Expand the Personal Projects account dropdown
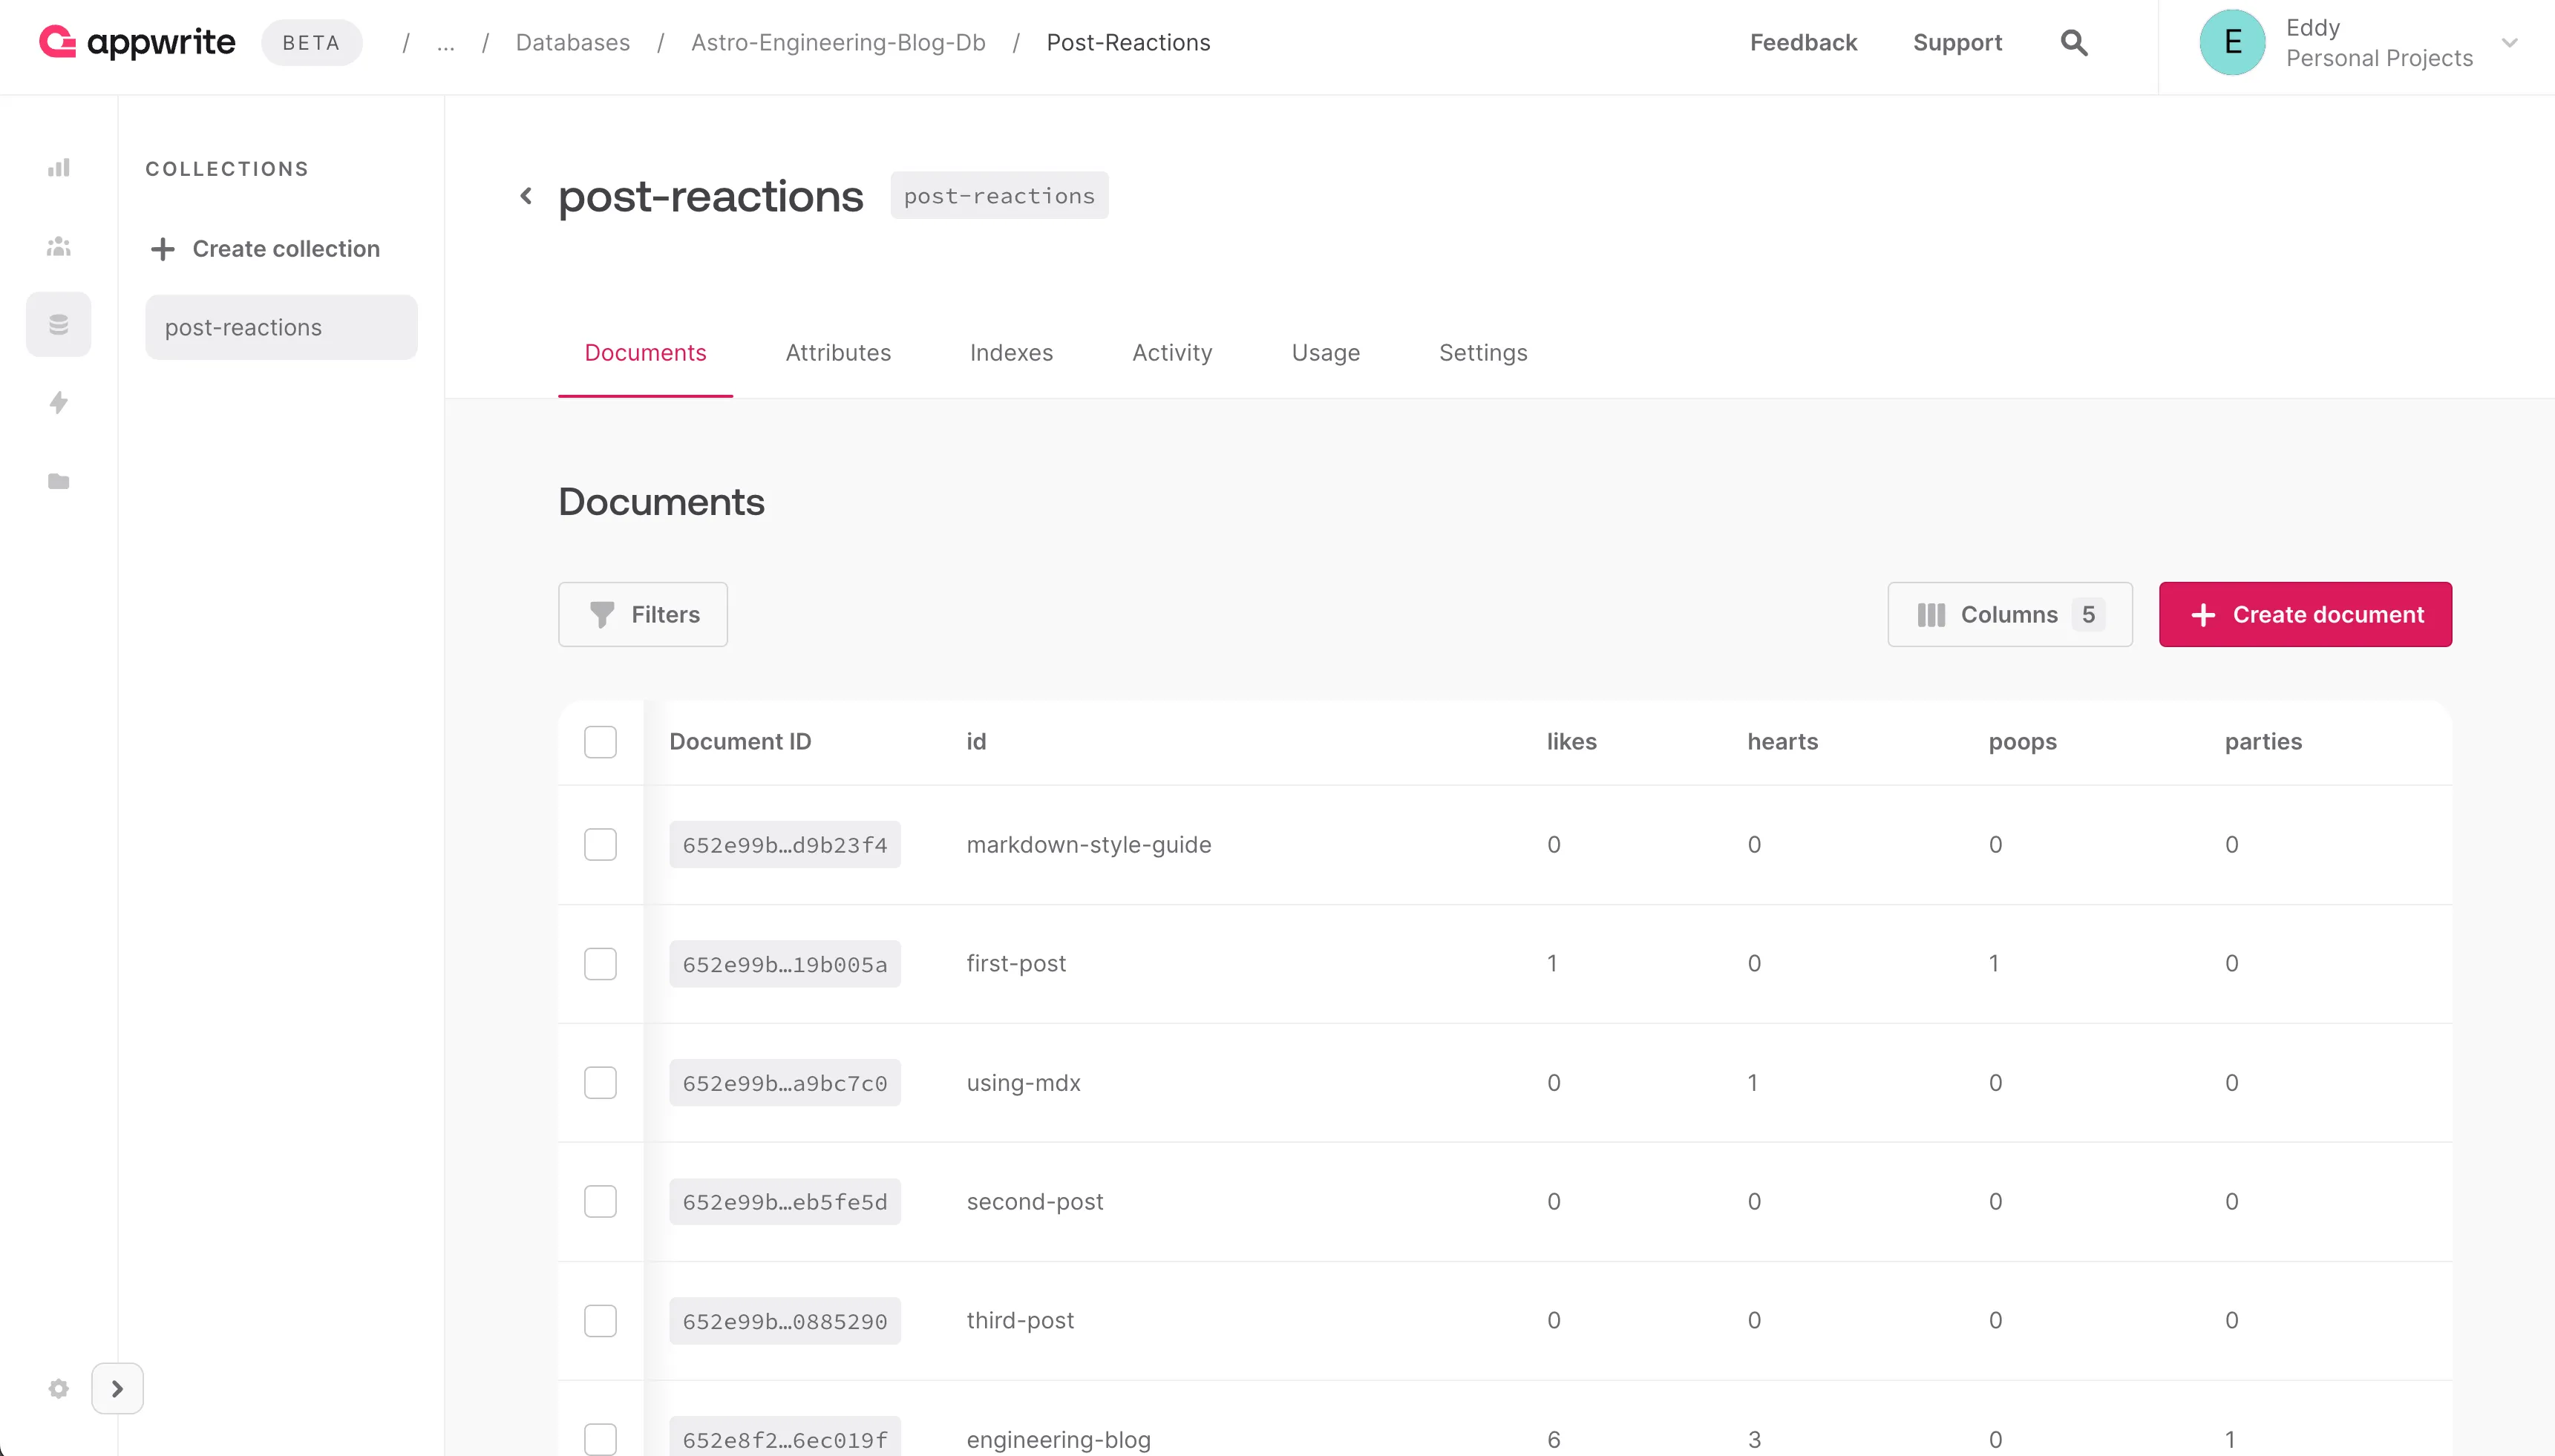This screenshot has height=1456, width=2555. pyautogui.click(x=2509, y=43)
